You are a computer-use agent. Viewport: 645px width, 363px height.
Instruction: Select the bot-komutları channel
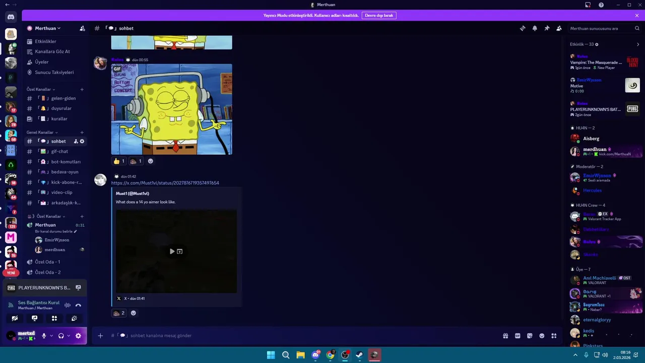55,162
